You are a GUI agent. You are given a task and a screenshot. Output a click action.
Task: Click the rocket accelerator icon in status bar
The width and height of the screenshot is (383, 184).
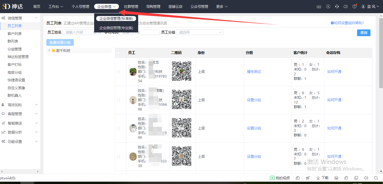(308, 178)
